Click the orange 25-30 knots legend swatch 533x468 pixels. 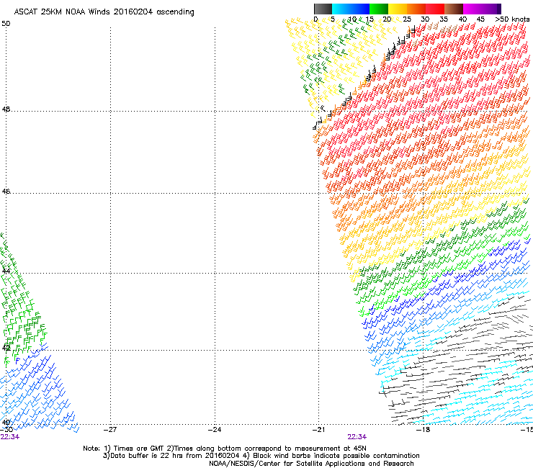(416, 9)
